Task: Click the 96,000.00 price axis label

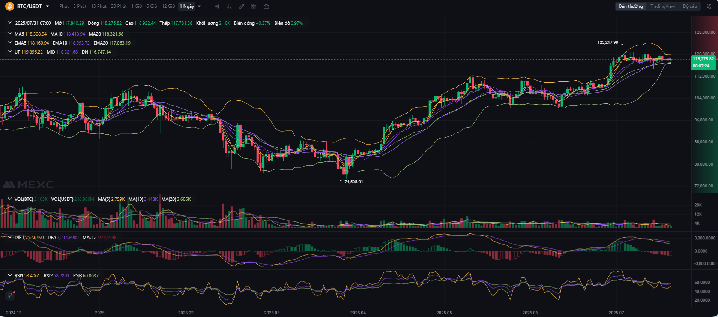Action: coord(704,120)
